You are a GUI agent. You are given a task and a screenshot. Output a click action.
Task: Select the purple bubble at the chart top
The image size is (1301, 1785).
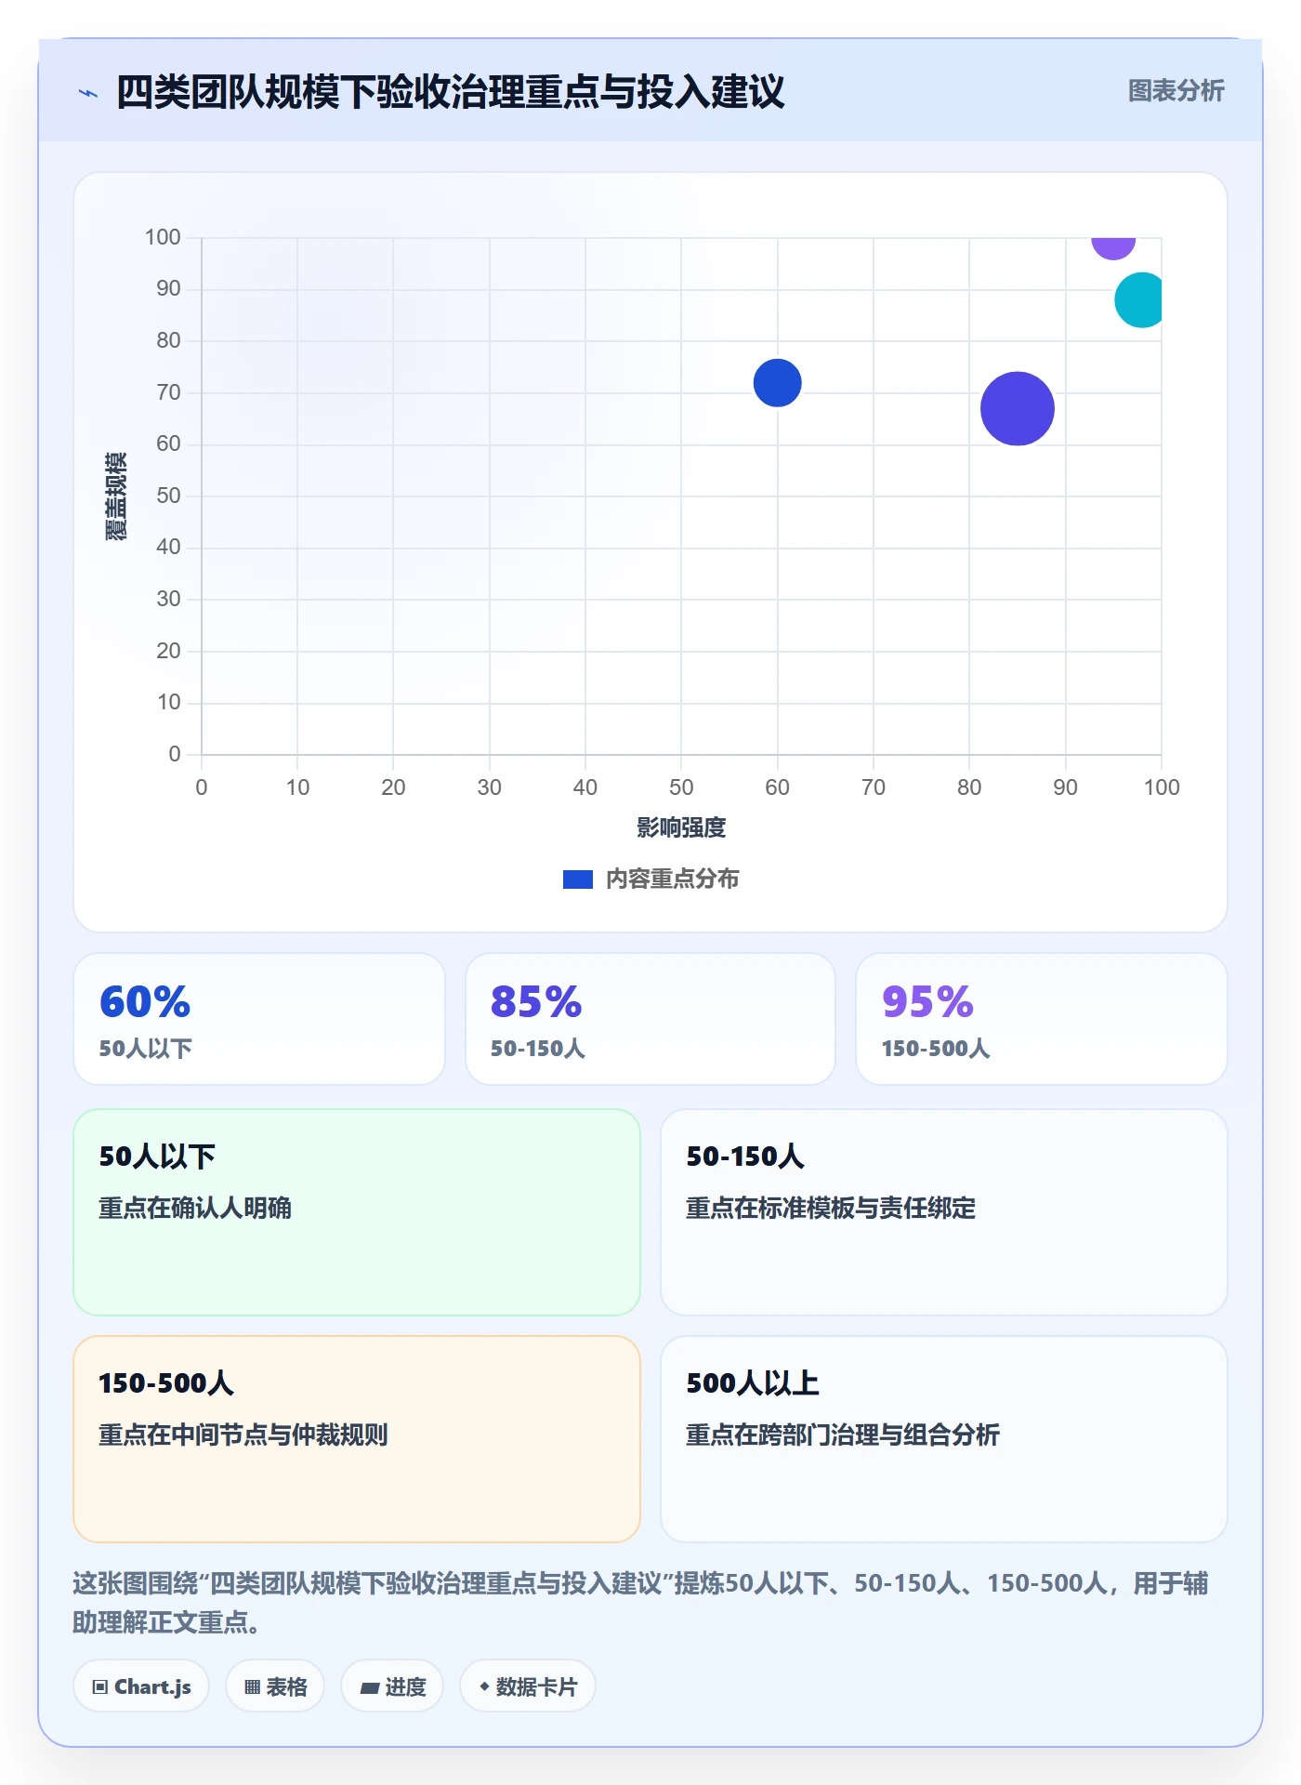point(1112,247)
